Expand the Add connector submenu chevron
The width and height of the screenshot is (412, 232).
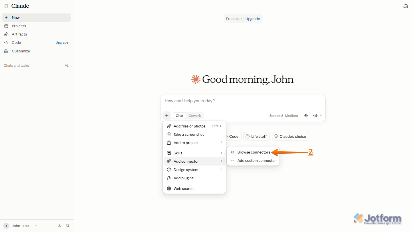[x=221, y=161]
